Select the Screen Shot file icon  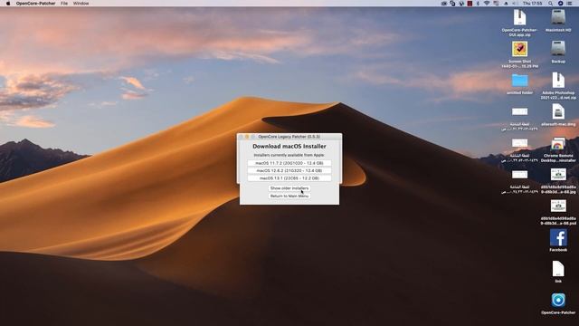coord(519,49)
